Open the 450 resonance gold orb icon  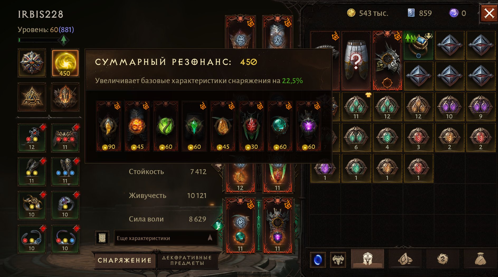click(65, 63)
